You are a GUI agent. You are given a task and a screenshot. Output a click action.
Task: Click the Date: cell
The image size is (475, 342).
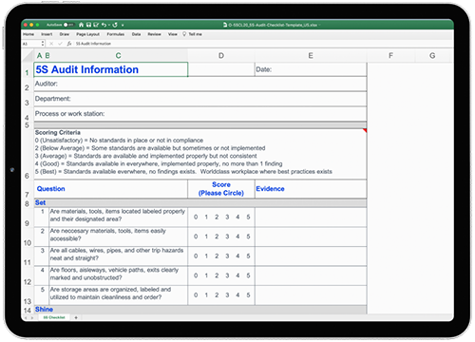click(311, 69)
